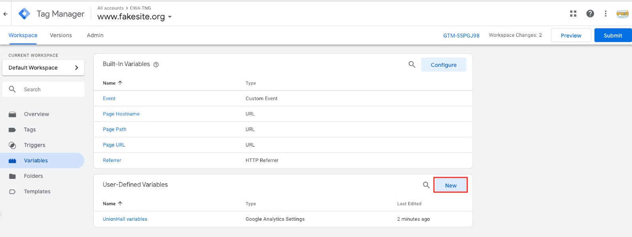Click the Built-In Variables help icon
Image resolution: width=632 pixels, height=237 pixels.
[156, 65]
